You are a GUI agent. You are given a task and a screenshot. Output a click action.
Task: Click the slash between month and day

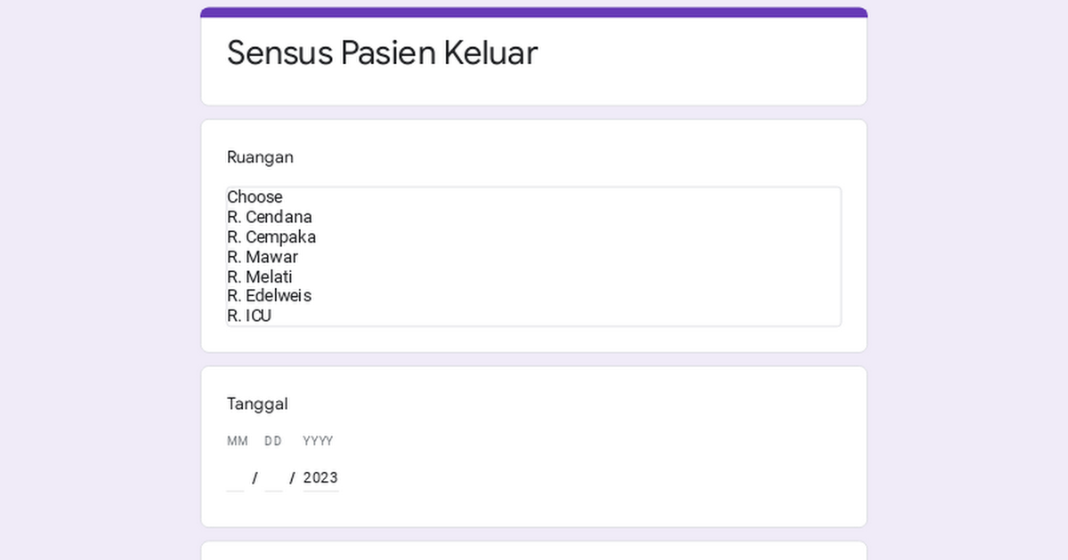tap(255, 478)
